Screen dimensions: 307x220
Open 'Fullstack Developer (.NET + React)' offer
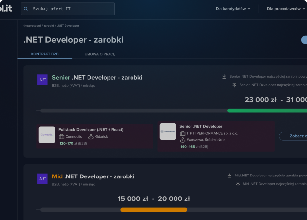[91, 130]
